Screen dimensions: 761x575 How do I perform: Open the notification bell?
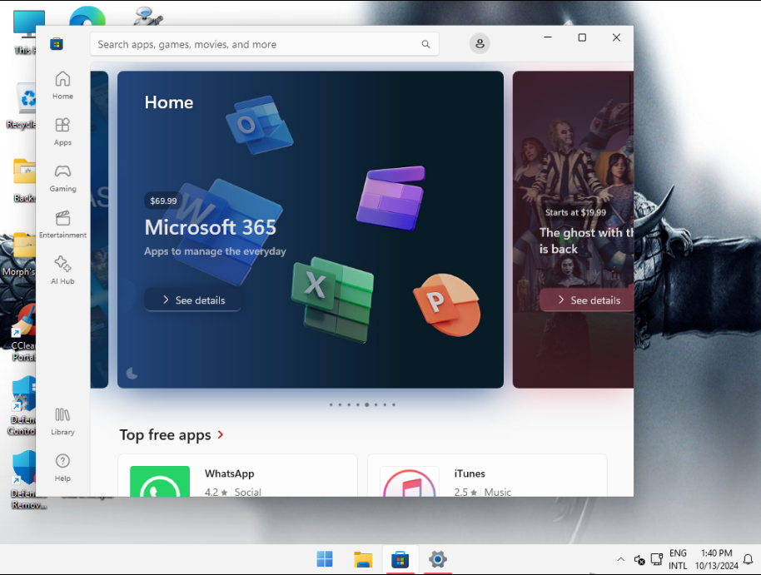pos(749,559)
